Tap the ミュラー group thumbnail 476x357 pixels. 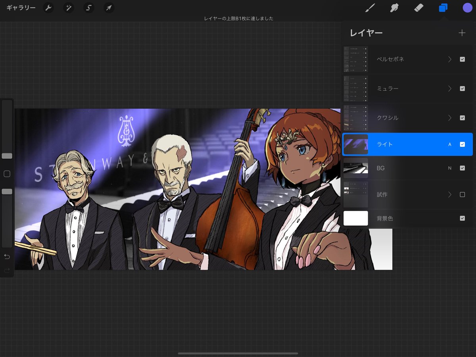tap(356, 88)
